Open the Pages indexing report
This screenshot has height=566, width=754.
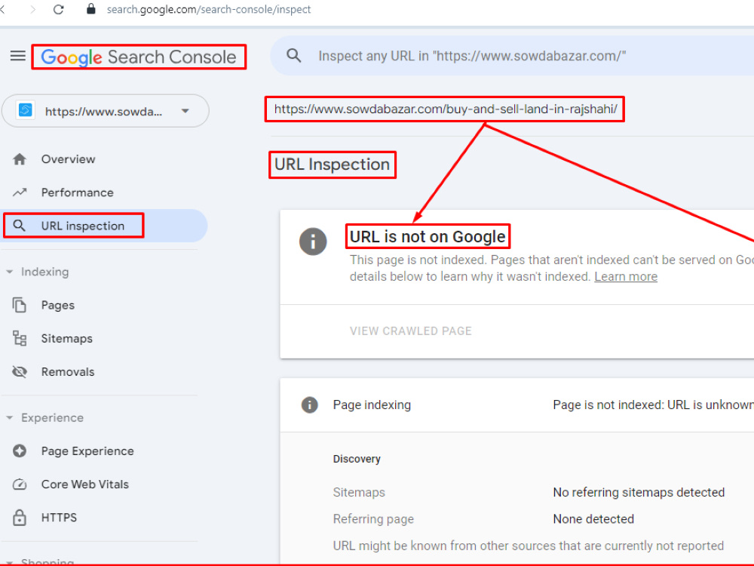[x=58, y=305]
